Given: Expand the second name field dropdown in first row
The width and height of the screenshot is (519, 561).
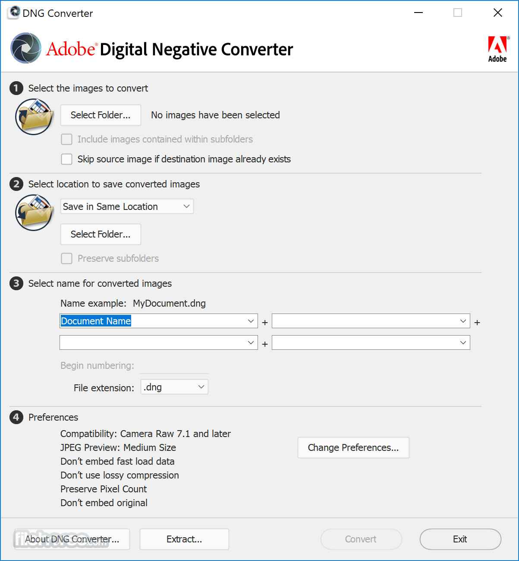Looking at the screenshot, I should 463,321.
